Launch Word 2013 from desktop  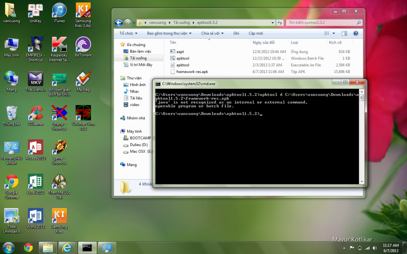pyautogui.click(x=35, y=219)
